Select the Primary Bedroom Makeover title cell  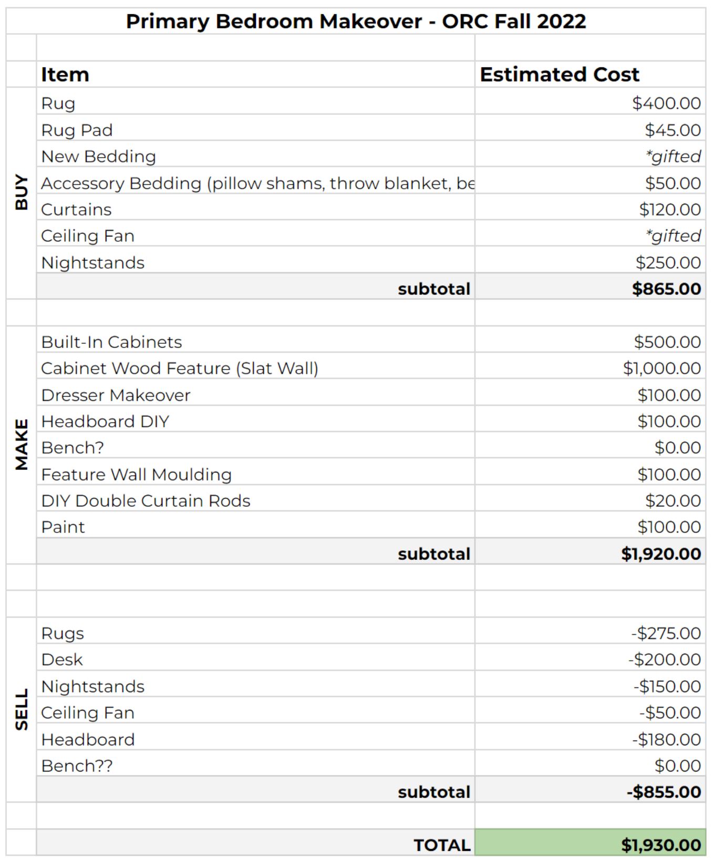pos(356,21)
